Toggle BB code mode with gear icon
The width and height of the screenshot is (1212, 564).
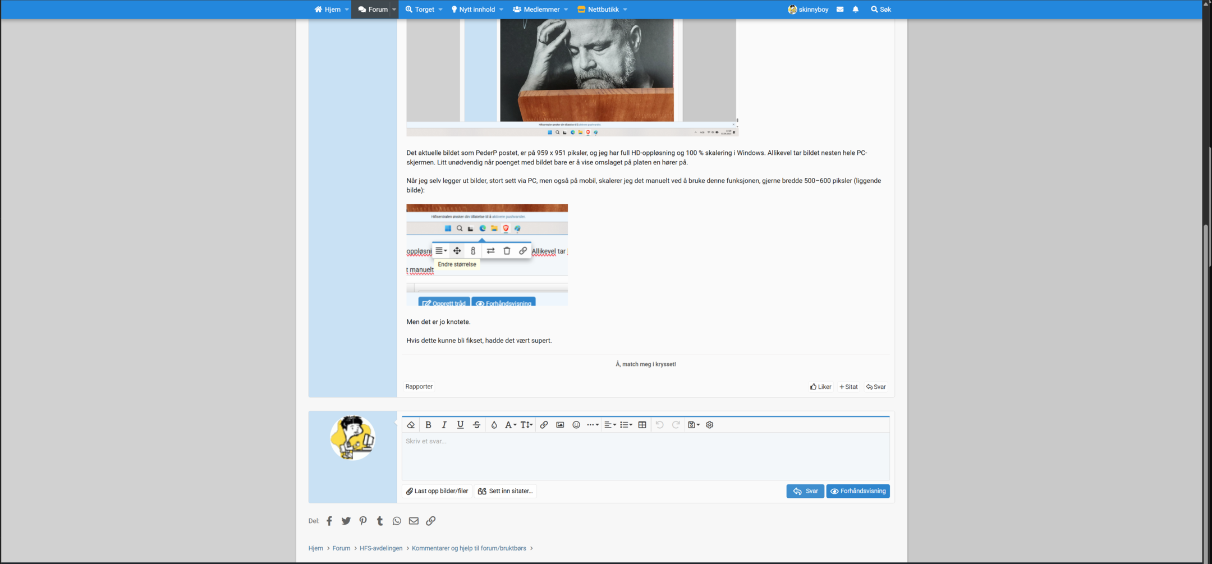point(710,425)
